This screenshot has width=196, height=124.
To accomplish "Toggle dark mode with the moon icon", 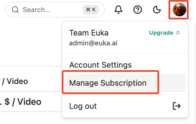I will coord(157,10).
